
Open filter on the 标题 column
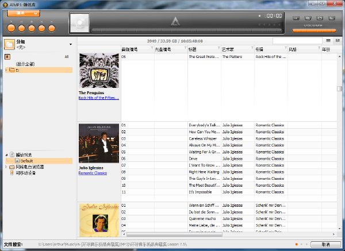(x=218, y=48)
